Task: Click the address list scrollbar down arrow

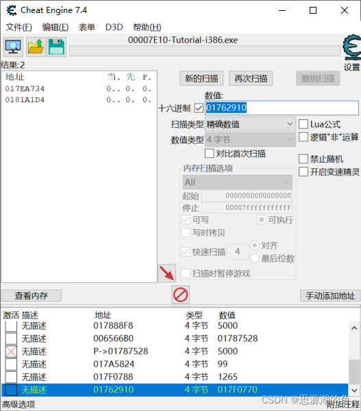Action: [354, 390]
